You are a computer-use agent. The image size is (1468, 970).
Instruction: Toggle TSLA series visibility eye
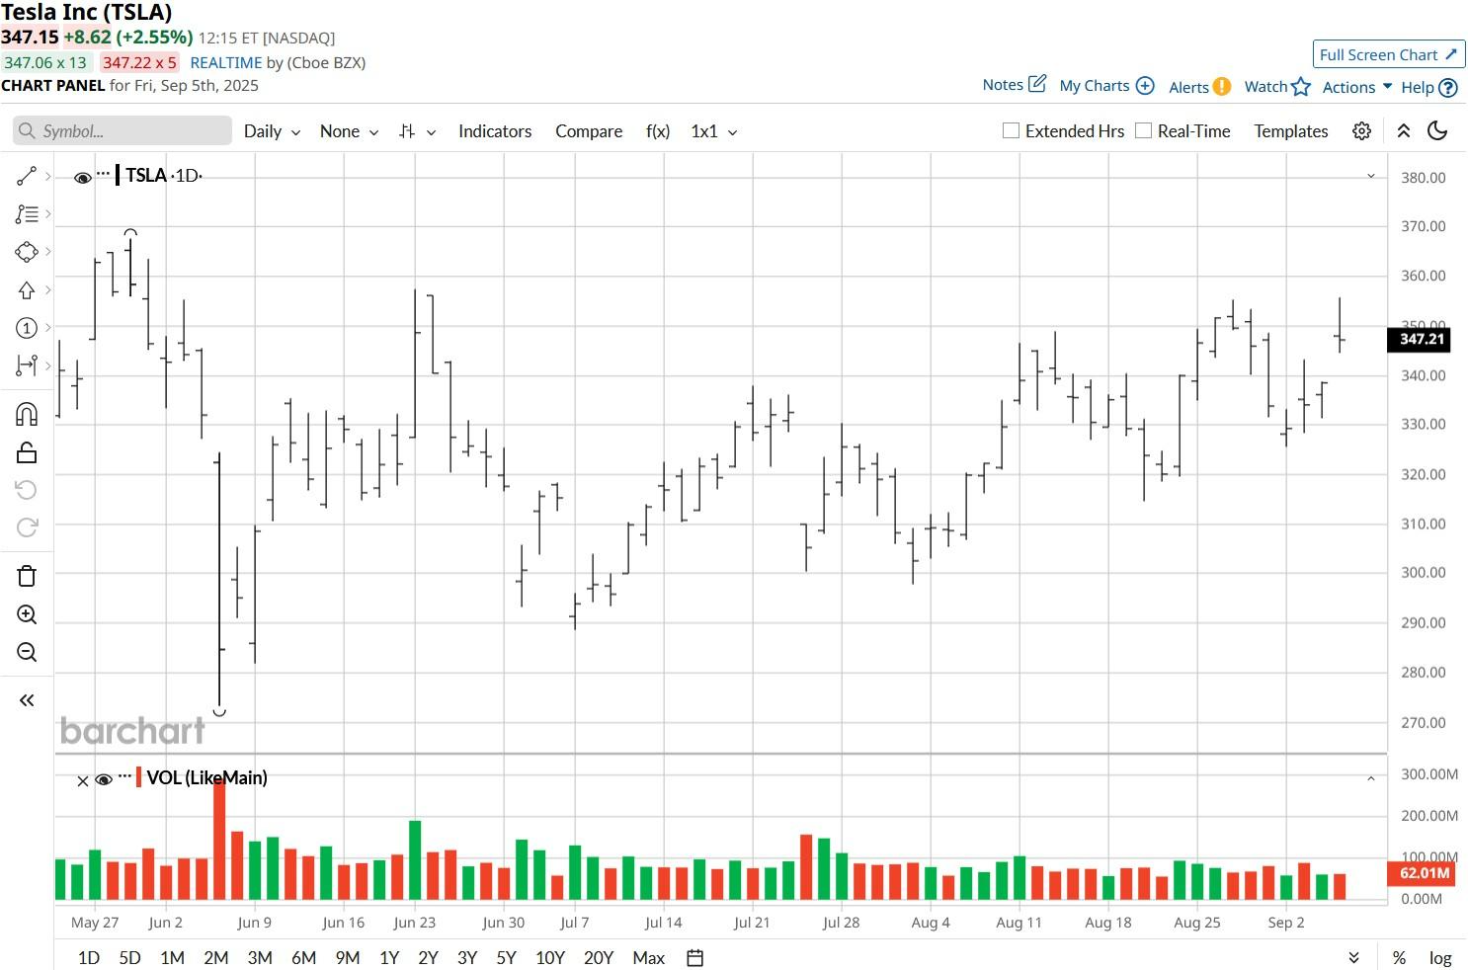(83, 177)
